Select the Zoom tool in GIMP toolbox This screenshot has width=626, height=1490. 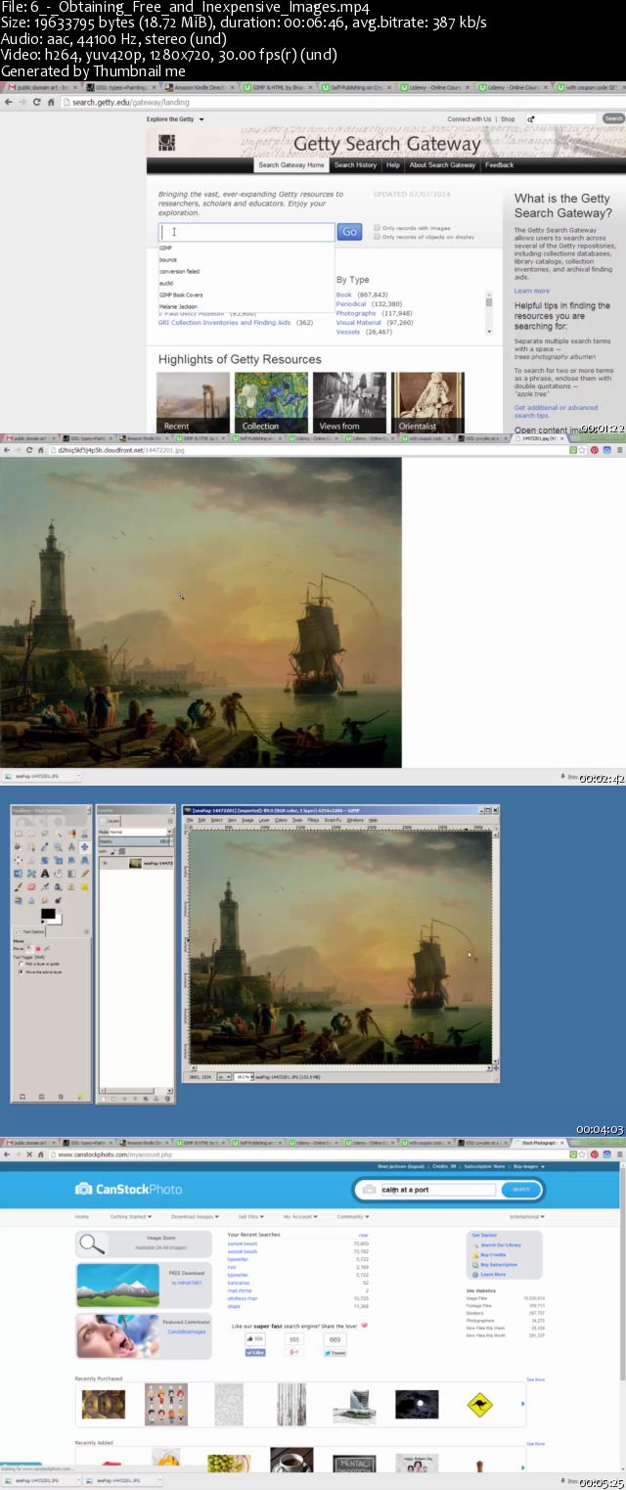point(58,847)
